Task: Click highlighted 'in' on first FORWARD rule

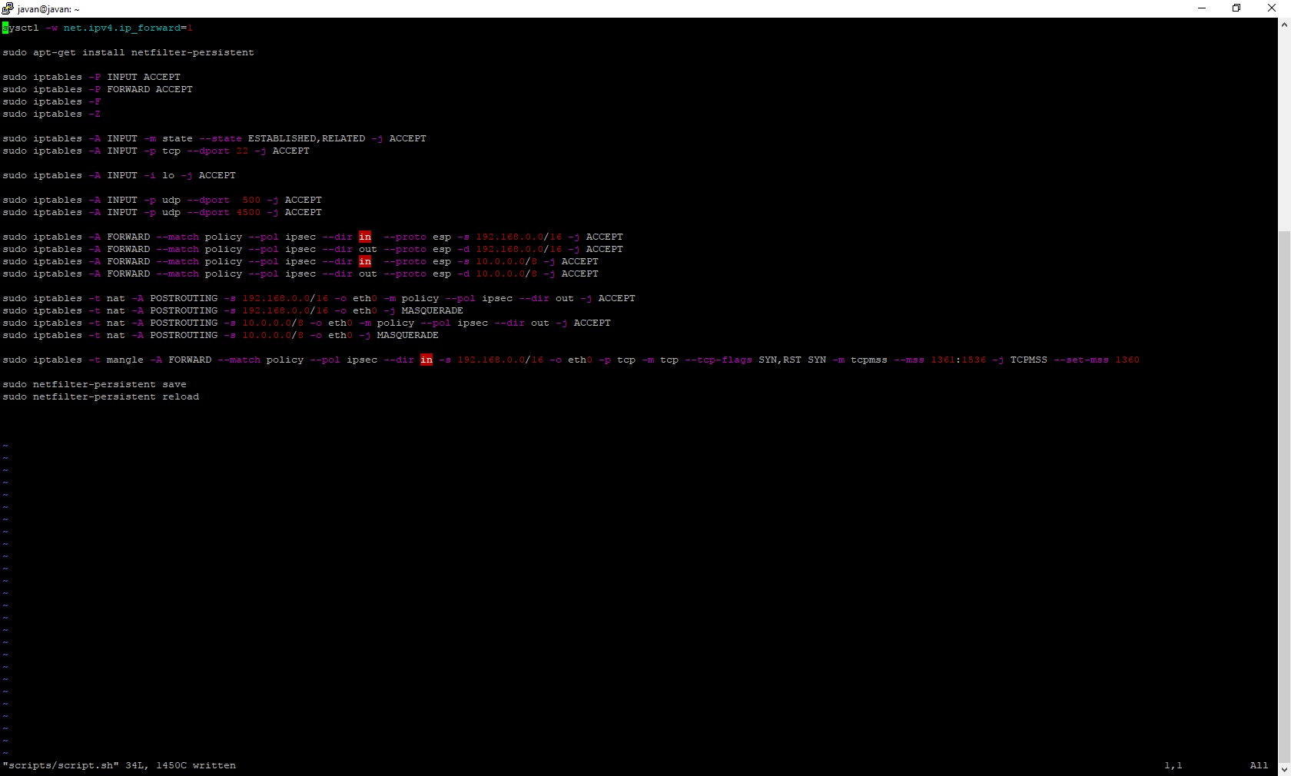Action: (x=365, y=237)
